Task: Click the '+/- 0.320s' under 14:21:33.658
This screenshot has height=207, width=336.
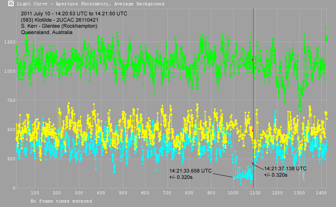Action: click(181, 177)
